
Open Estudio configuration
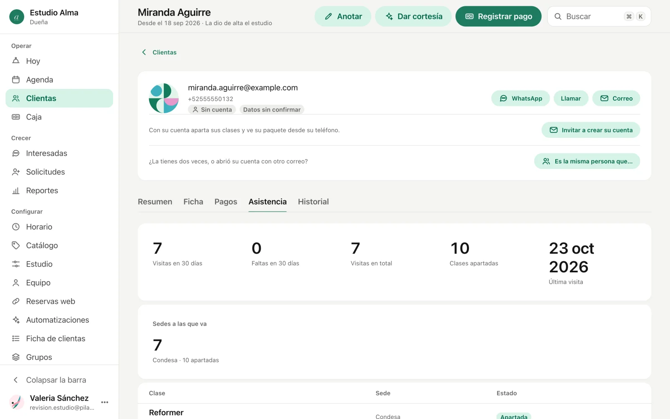click(59, 264)
